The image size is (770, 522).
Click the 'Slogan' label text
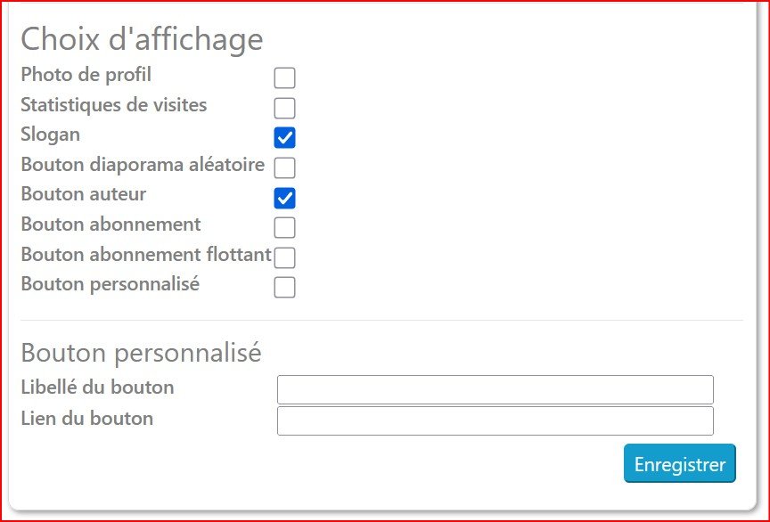coord(50,135)
